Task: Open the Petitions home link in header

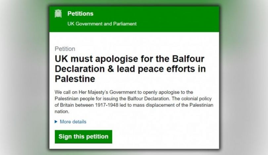Action: click(80, 14)
